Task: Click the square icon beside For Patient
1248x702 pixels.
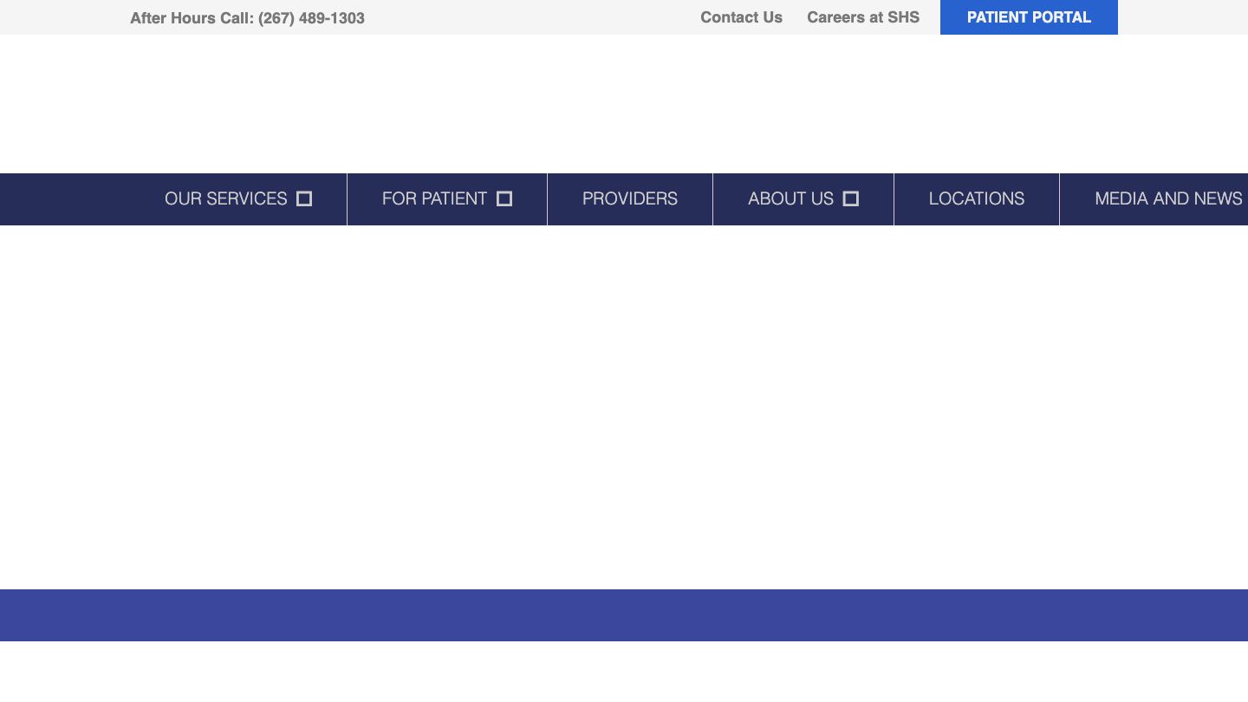Action: point(504,199)
